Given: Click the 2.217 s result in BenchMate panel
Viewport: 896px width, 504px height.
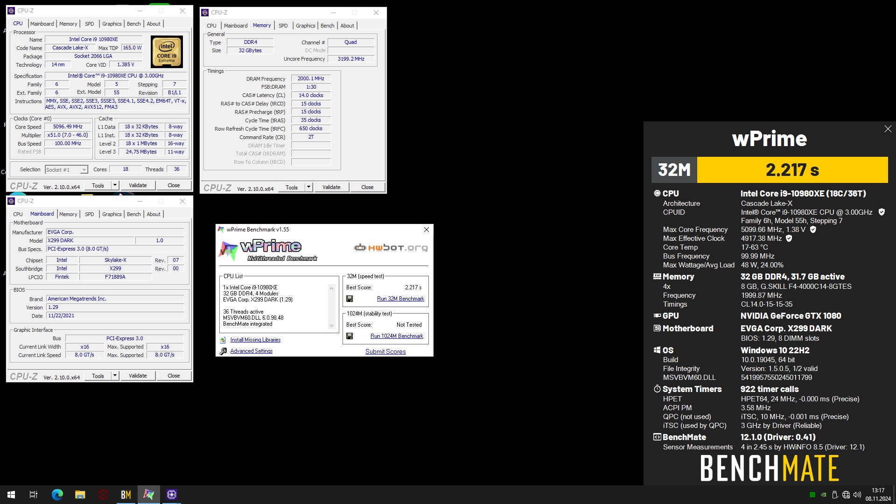Looking at the screenshot, I should coord(792,170).
